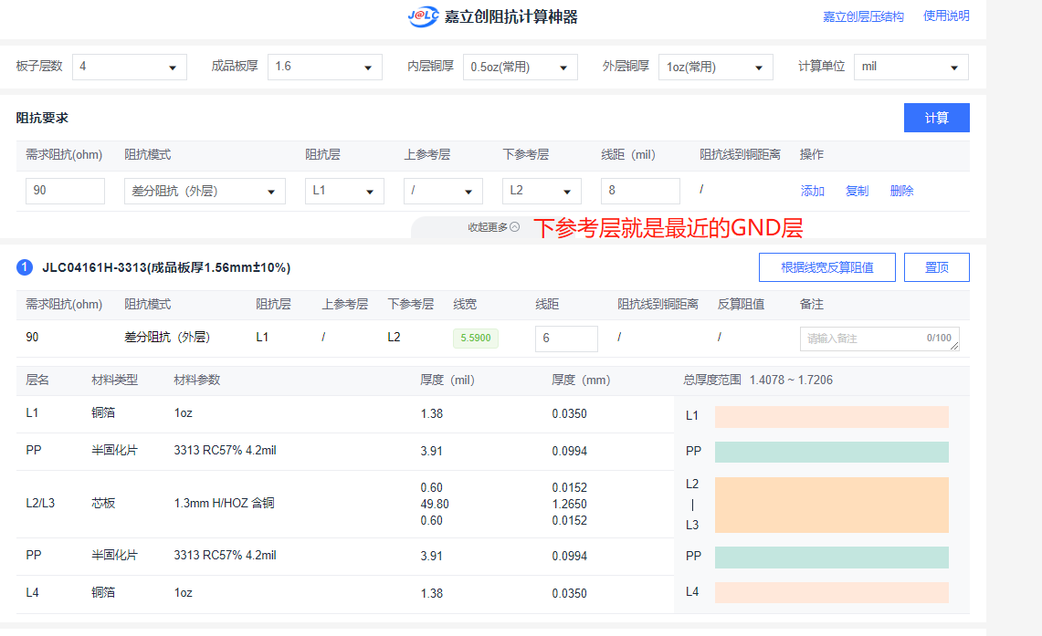Open the 计算单位 dropdown showing mil
Viewport: 1042px width, 636px height.
pos(910,67)
